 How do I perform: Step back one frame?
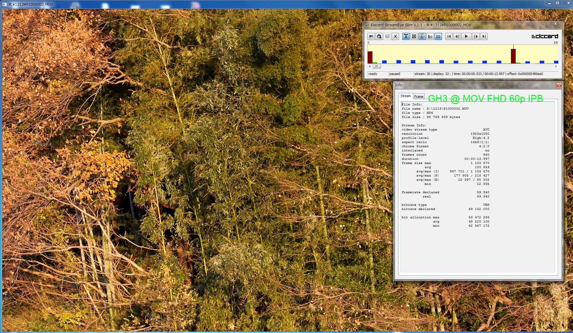[x=457, y=36]
